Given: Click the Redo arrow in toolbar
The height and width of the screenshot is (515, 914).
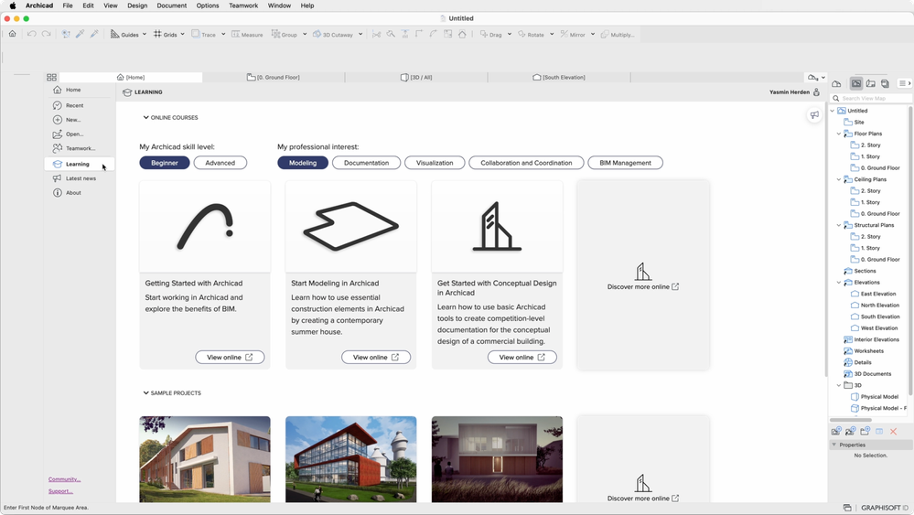Looking at the screenshot, I should click(x=46, y=34).
